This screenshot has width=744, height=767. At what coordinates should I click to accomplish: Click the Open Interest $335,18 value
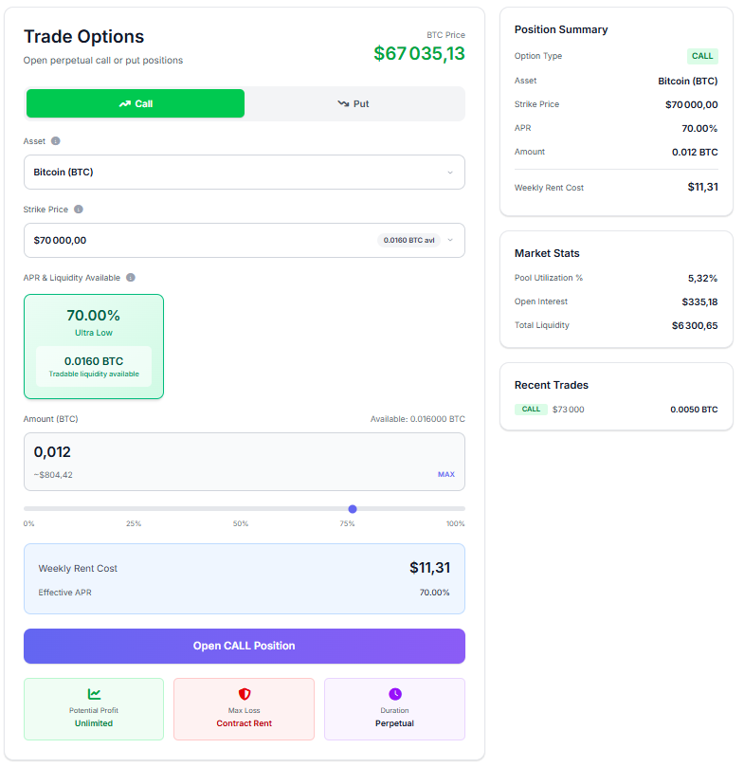tap(699, 301)
